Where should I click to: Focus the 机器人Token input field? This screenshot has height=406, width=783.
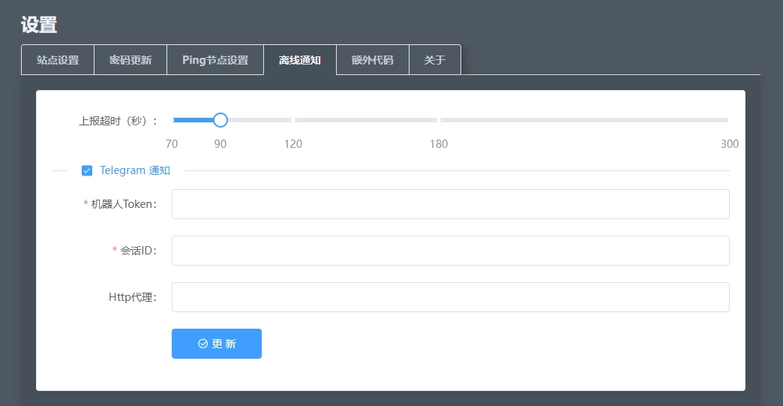pyautogui.click(x=451, y=203)
